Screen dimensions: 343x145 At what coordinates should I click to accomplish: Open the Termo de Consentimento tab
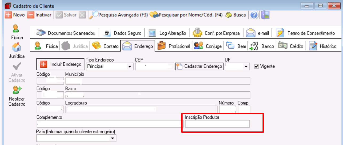coord(305,33)
